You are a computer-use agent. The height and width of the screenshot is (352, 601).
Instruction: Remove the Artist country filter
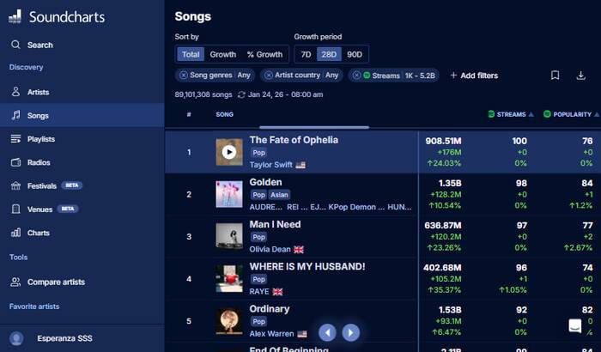point(269,76)
